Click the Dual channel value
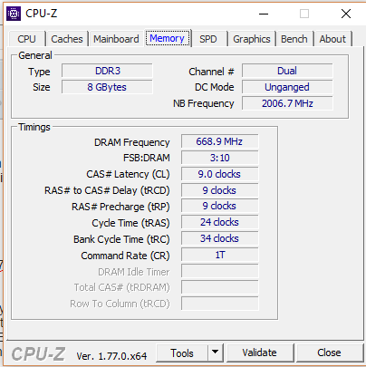This screenshot has width=366, height=367. [x=287, y=71]
